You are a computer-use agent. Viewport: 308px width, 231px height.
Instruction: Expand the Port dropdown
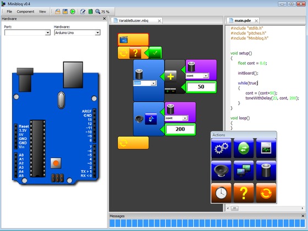tap(48, 32)
